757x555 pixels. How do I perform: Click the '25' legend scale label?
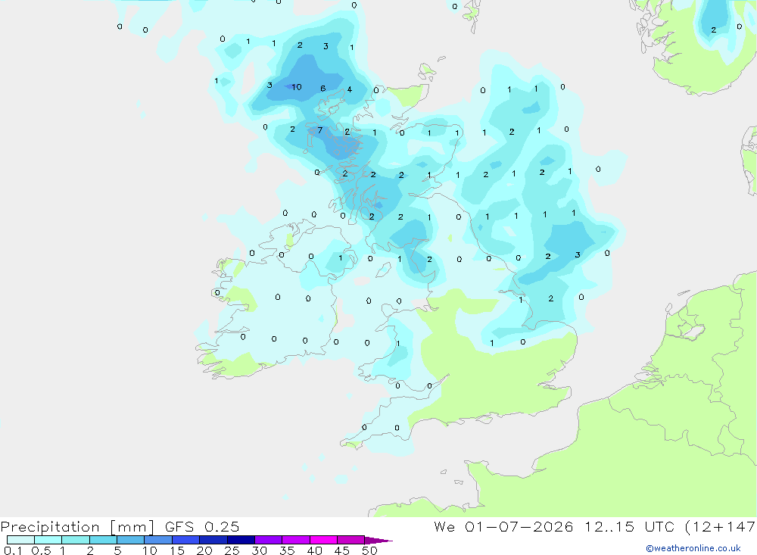tap(232, 550)
